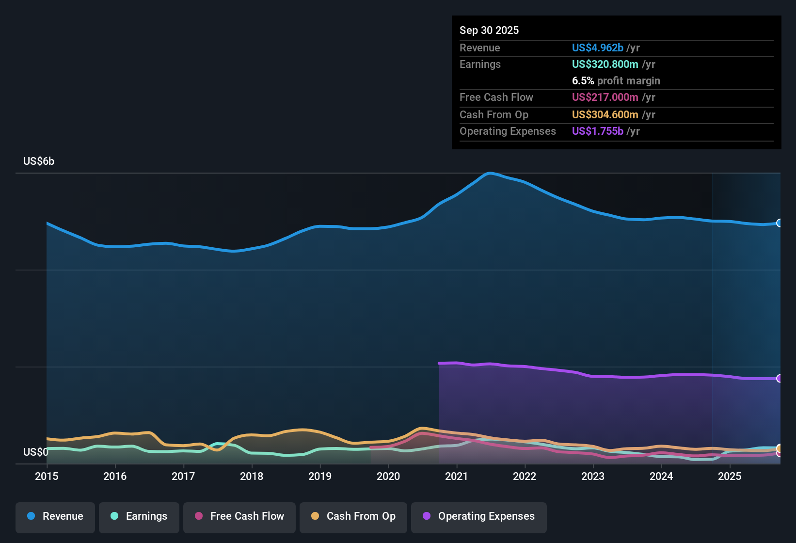Select the Cash From Op endpoint marker
796x543 pixels.
point(779,448)
